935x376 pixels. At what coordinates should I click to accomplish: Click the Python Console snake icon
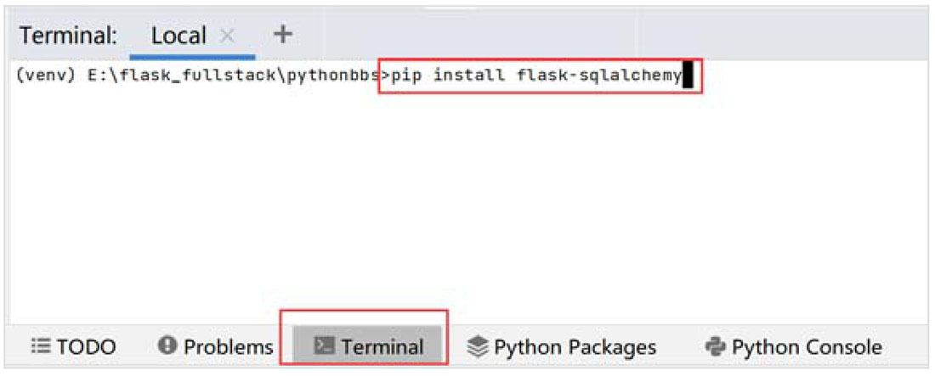point(716,345)
